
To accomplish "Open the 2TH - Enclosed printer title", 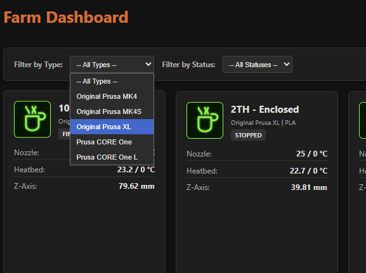I will coord(265,110).
